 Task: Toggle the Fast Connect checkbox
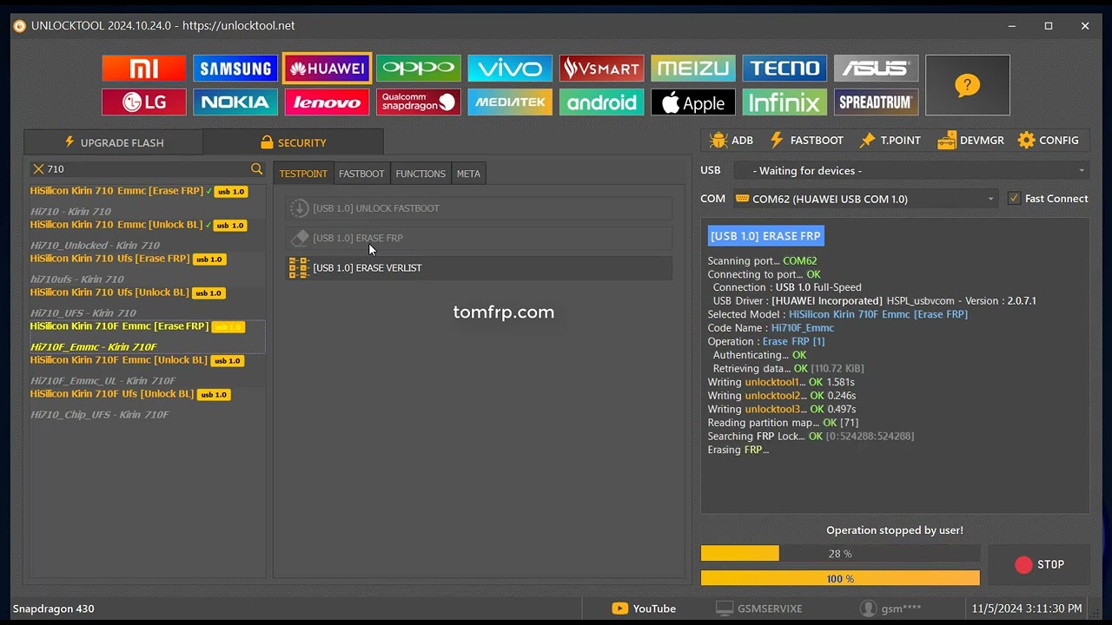[1014, 199]
